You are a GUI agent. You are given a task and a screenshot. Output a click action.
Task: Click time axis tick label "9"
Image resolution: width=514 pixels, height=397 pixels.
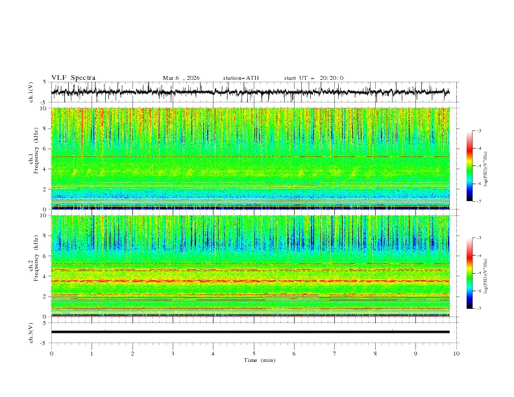415,354
